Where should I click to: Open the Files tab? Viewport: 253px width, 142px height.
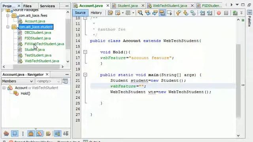click(x=27, y=6)
